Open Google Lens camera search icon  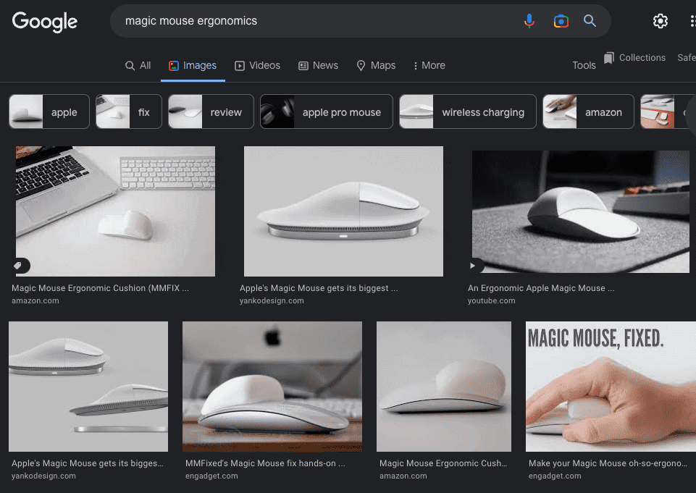pyautogui.click(x=561, y=21)
